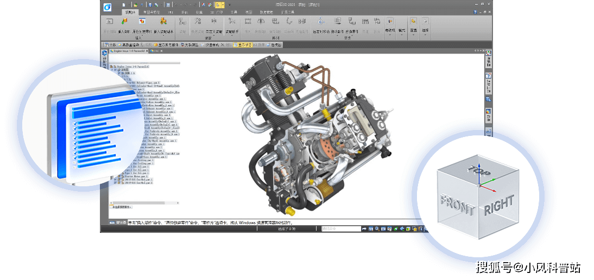Click the Insert Assembly Copy ribbon icon
This screenshot has height=280, width=594.
[x=163, y=22]
